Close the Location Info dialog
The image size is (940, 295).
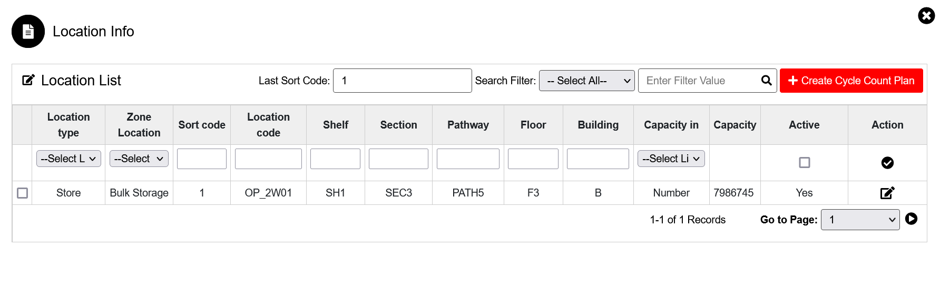click(926, 16)
